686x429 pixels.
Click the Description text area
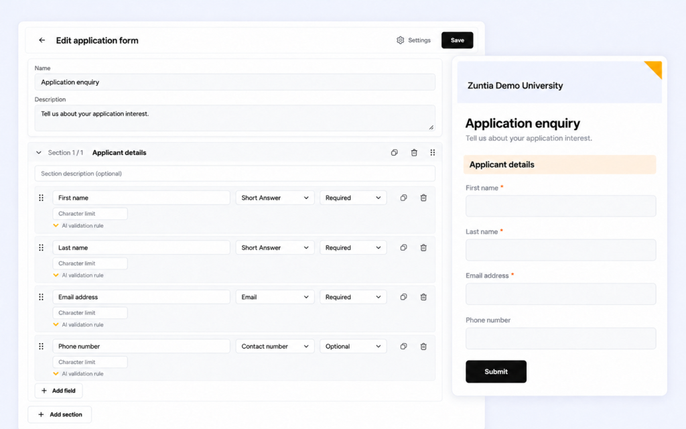(235, 118)
